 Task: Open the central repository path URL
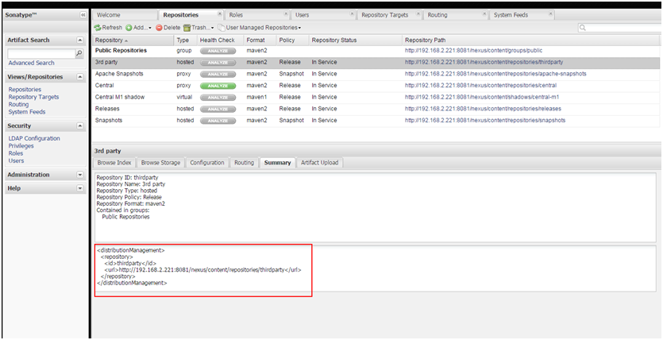click(480, 86)
